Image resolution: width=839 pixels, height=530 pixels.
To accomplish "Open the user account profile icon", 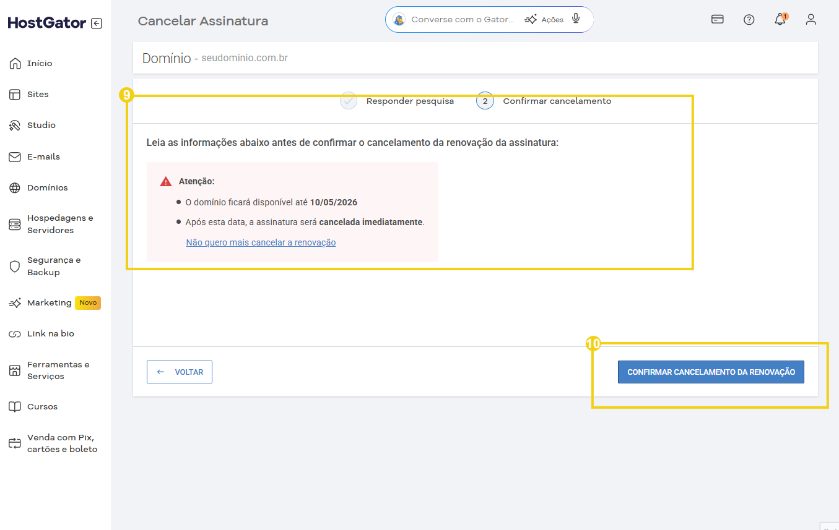I will (811, 19).
